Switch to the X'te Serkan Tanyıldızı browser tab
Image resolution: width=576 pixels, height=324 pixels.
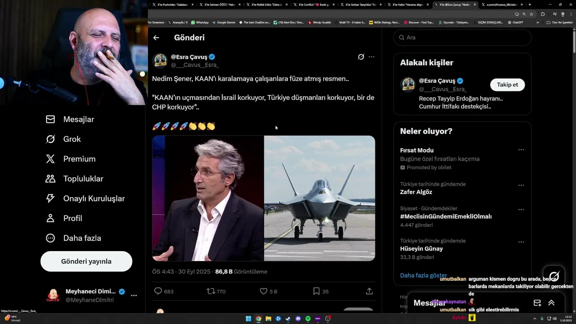pyautogui.click(x=361, y=4)
